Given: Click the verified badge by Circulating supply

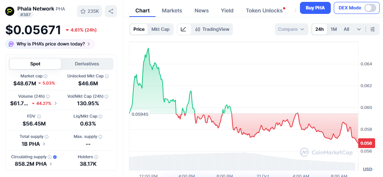Looking at the screenshot, I should tap(55, 157).
